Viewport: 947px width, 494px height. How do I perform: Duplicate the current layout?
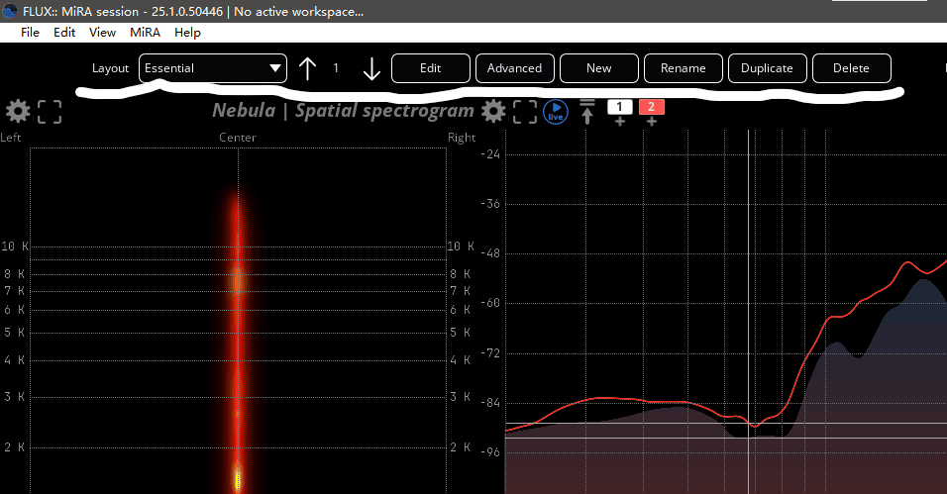point(767,68)
